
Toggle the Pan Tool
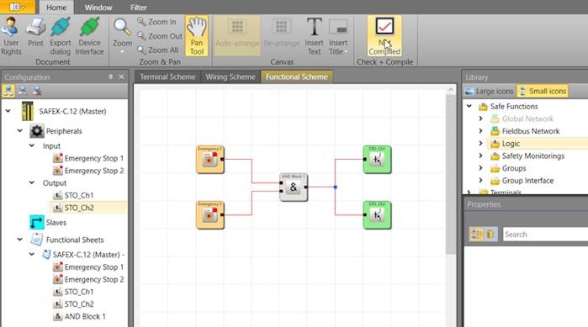point(197,36)
